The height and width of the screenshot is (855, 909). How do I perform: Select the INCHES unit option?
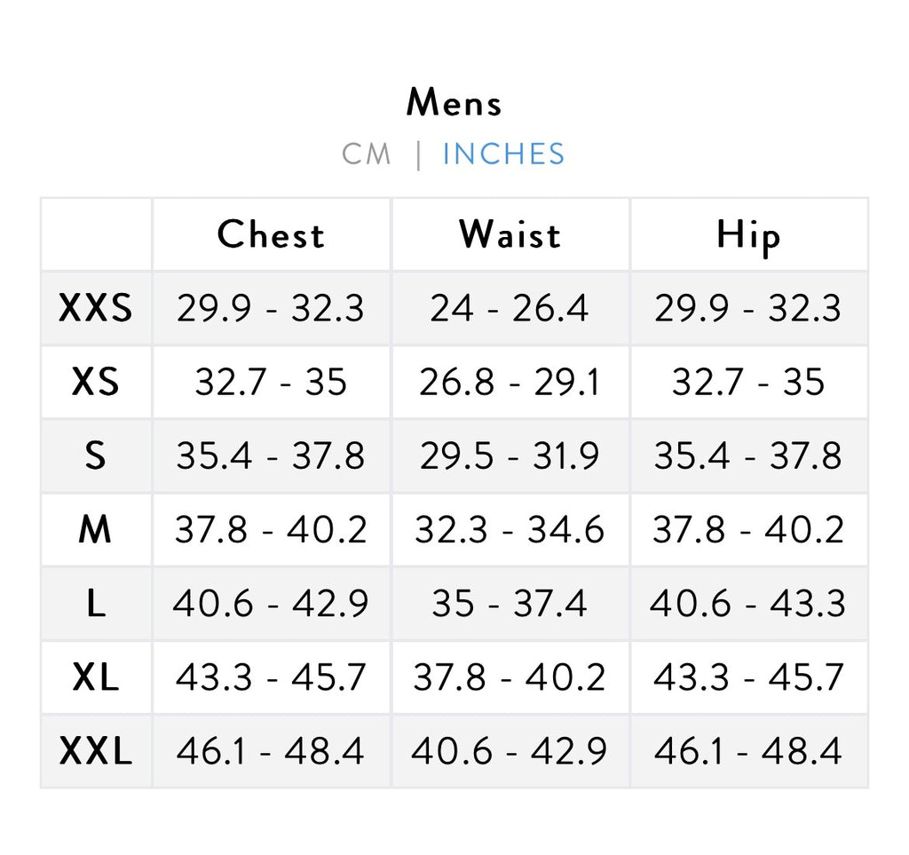[503, 154]
